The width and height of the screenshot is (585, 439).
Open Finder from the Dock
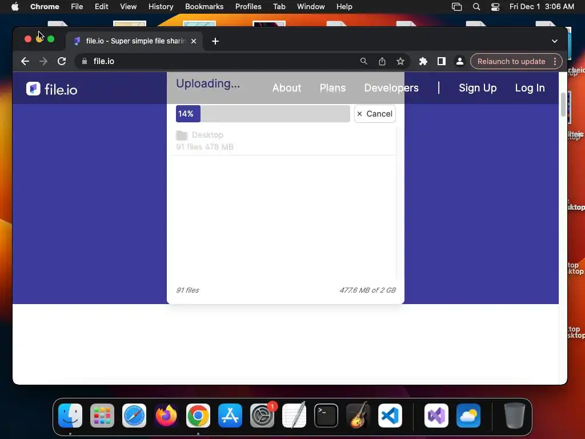[x=70, y=416]
